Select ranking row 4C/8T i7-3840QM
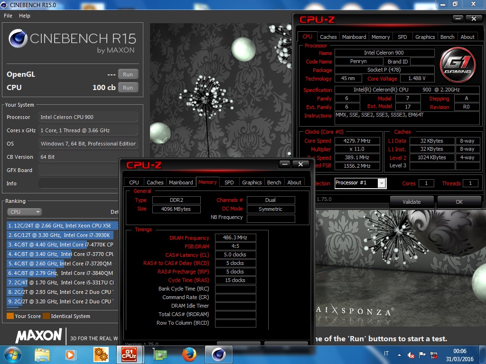This screenshot has height=364, width=486. click(62, 273)
